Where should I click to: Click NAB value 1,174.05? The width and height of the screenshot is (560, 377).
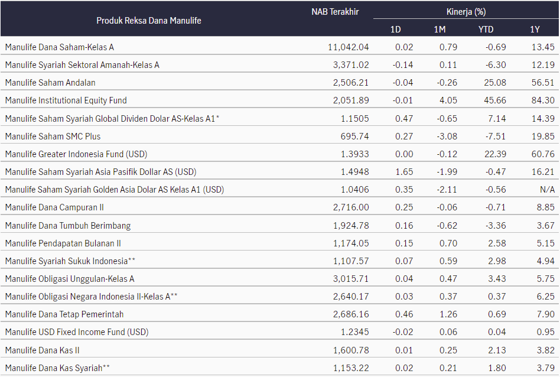(351, 243)
